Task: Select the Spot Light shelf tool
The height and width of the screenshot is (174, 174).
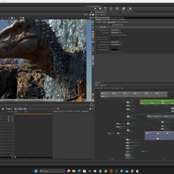Action: [100, 9]
